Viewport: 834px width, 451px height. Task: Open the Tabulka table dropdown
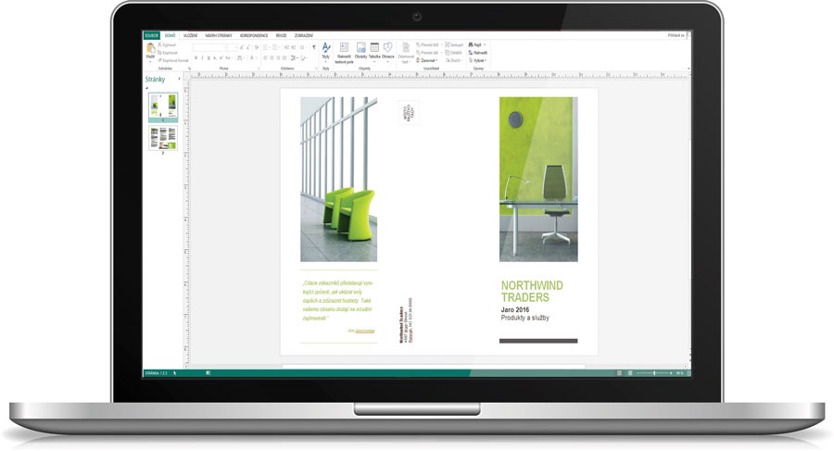(x=374, y=52)
